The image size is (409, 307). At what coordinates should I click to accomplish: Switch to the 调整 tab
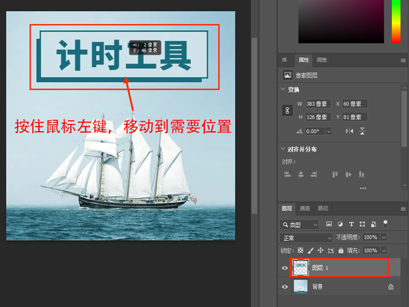point(322,60)
